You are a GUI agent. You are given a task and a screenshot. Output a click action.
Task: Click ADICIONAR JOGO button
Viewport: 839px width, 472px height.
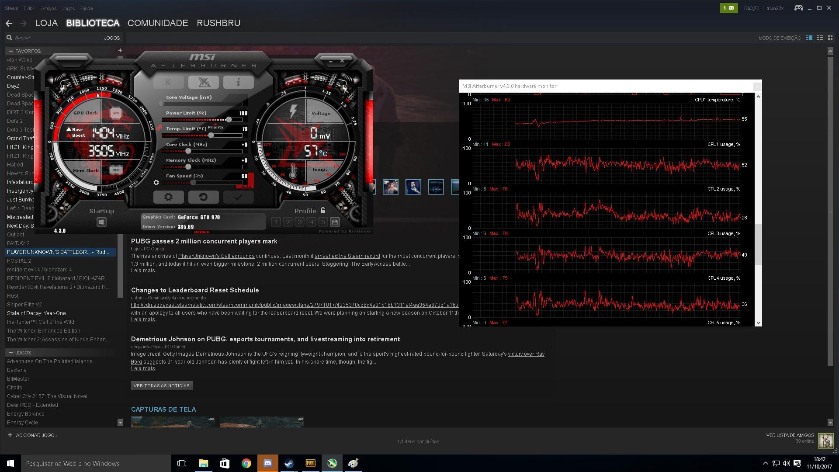pos(33,435)
